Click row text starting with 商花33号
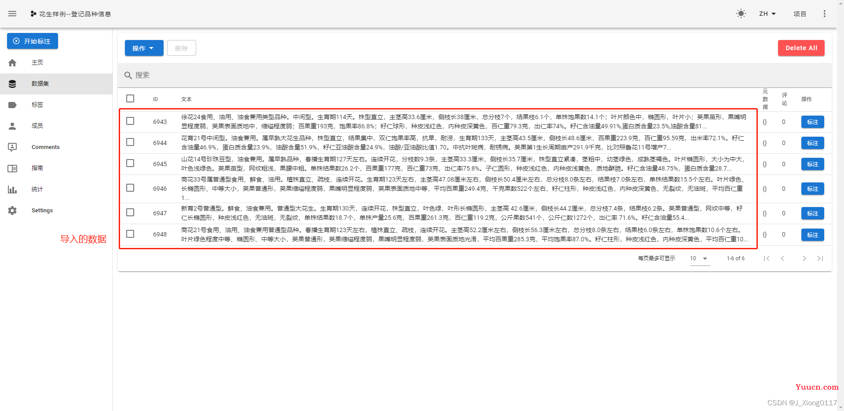Screen dimensions: 844x411 tap(464, 189)
